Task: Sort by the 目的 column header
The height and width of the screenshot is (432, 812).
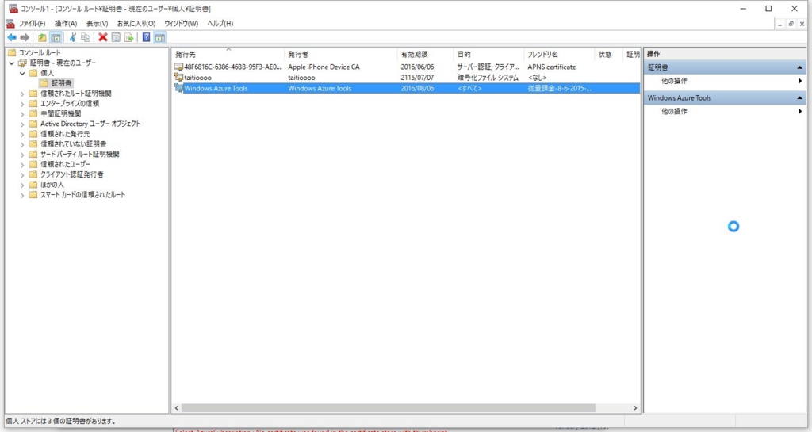Action: 488,54
